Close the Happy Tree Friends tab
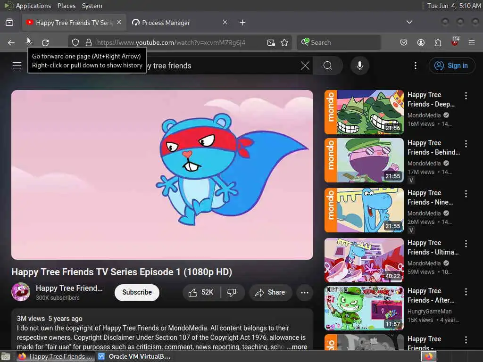 pos(119,23)
